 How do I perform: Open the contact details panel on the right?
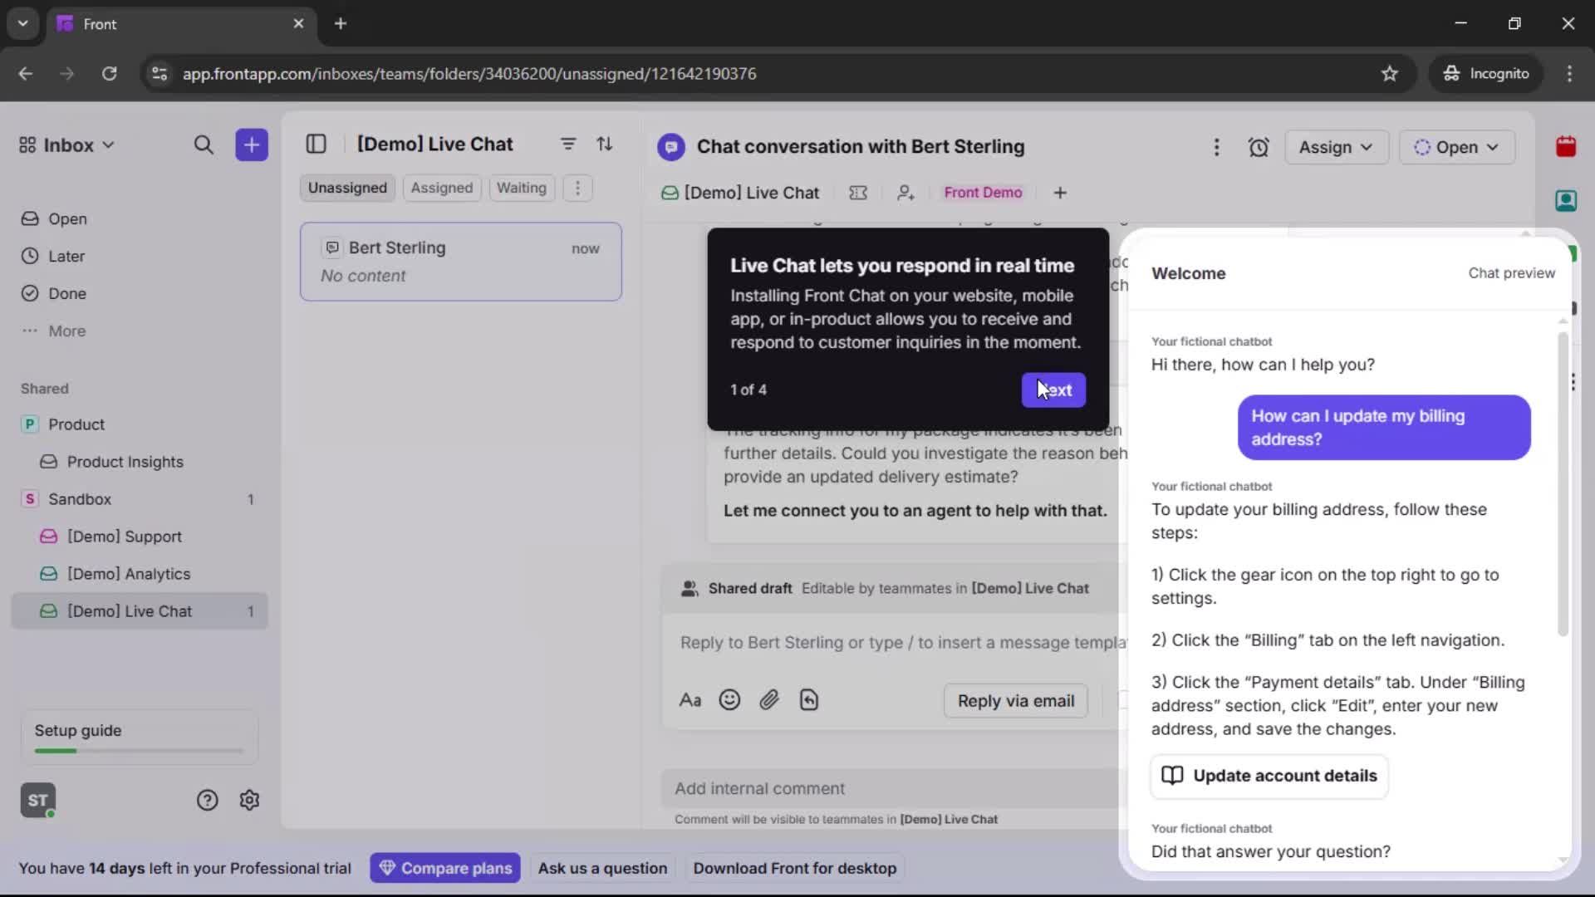1567,200
